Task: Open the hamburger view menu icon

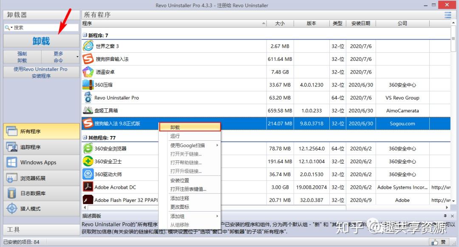Action: tap(448, 15)
